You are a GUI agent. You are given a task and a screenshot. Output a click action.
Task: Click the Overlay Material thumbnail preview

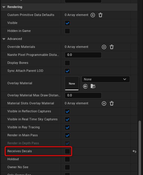(x=72, y=83)
